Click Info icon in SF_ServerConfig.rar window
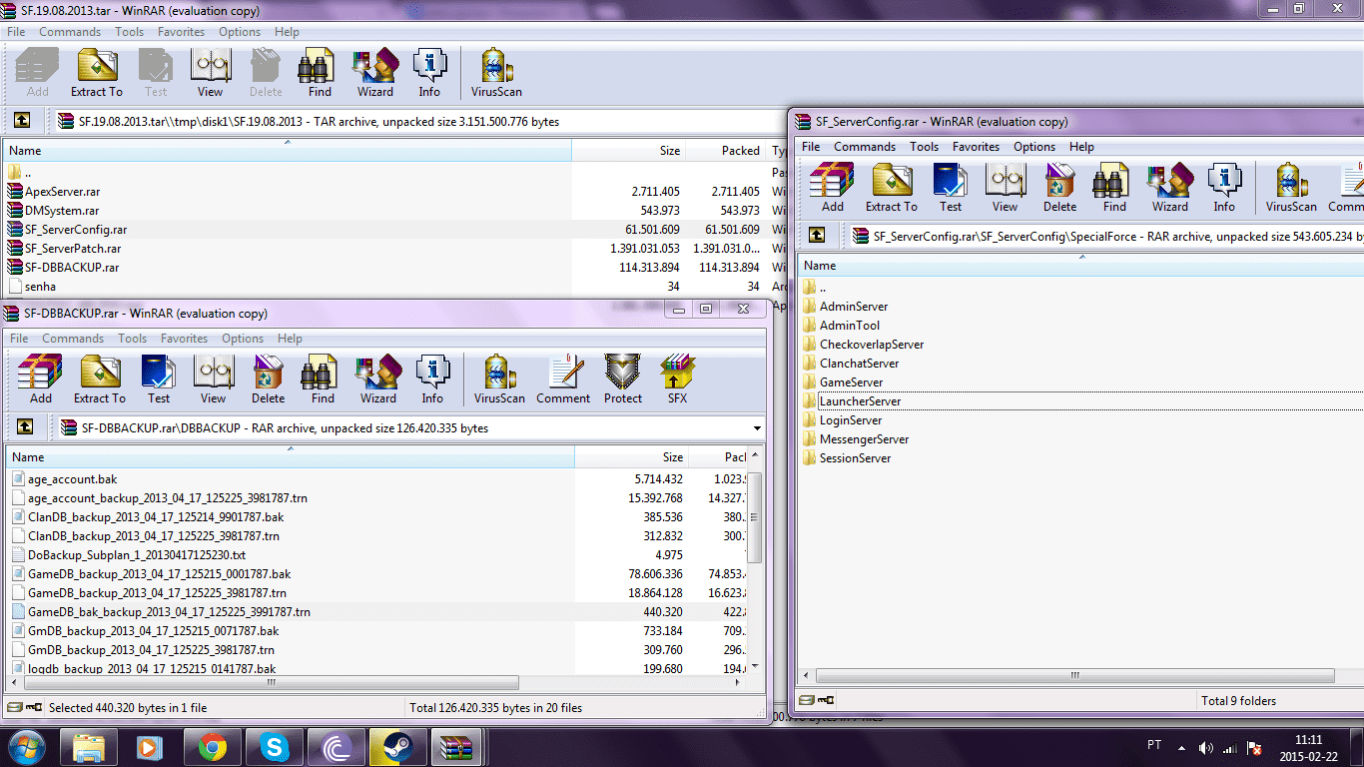The image size is (1364, 767). 1224,187
